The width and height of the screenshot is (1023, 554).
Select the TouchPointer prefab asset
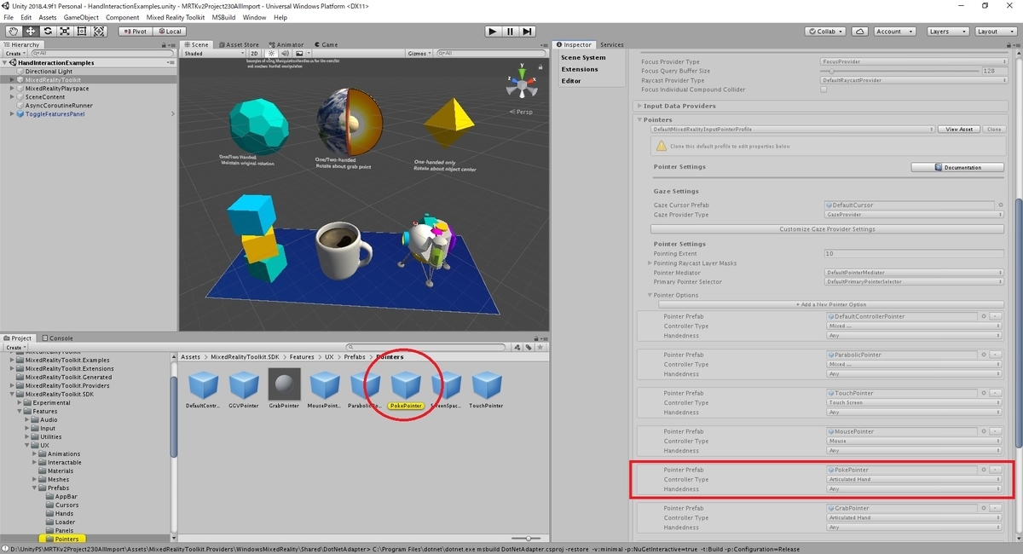(x=486, y=388)
